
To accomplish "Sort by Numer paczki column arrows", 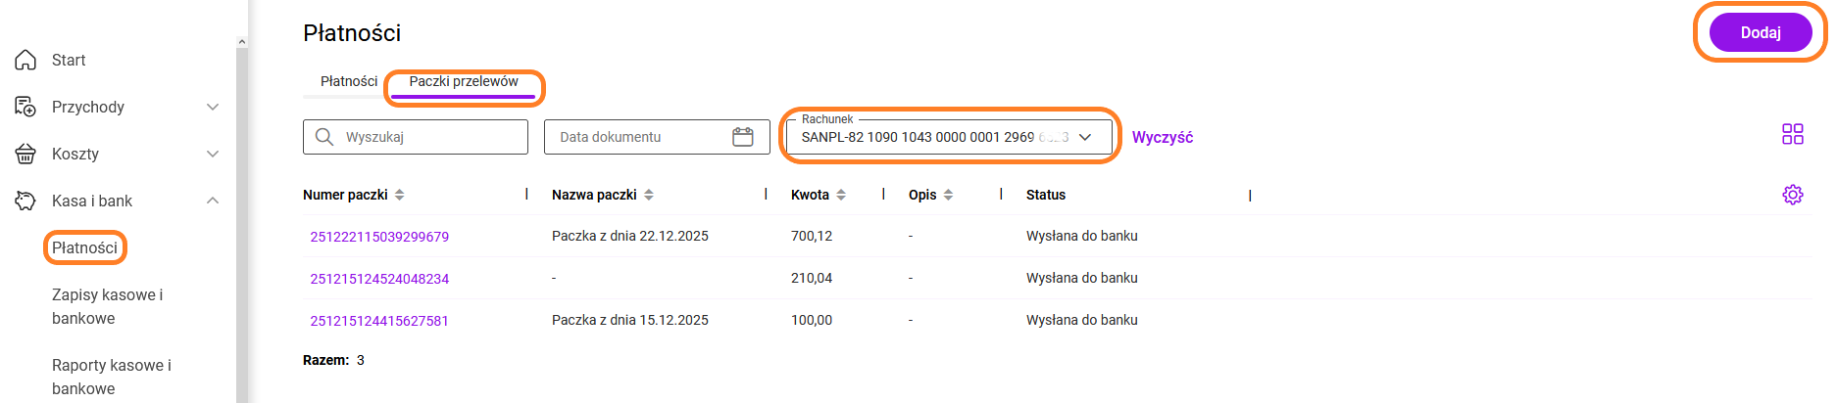I will 400,195.
